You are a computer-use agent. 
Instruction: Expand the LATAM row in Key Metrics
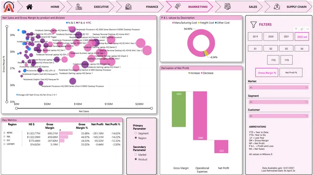(x=4, y=144)
